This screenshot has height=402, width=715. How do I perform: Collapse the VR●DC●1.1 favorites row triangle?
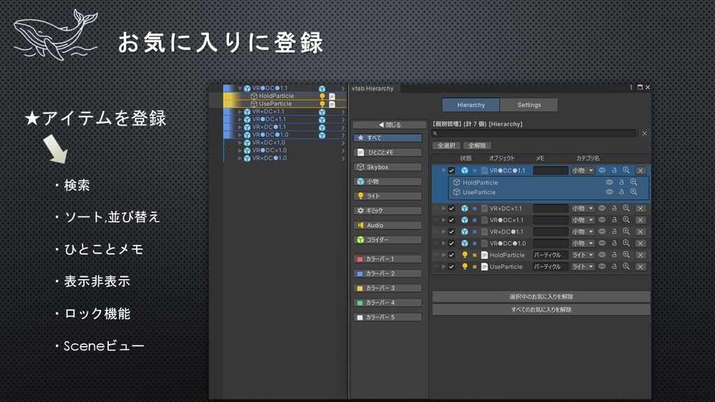[443, 170]
